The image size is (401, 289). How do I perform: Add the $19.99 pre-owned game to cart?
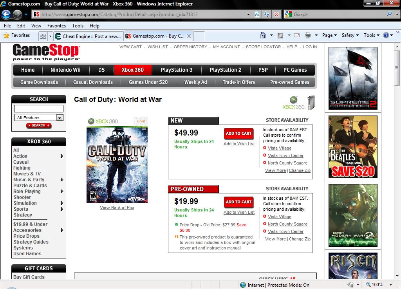pyautogui.click(x=238, y=202)
